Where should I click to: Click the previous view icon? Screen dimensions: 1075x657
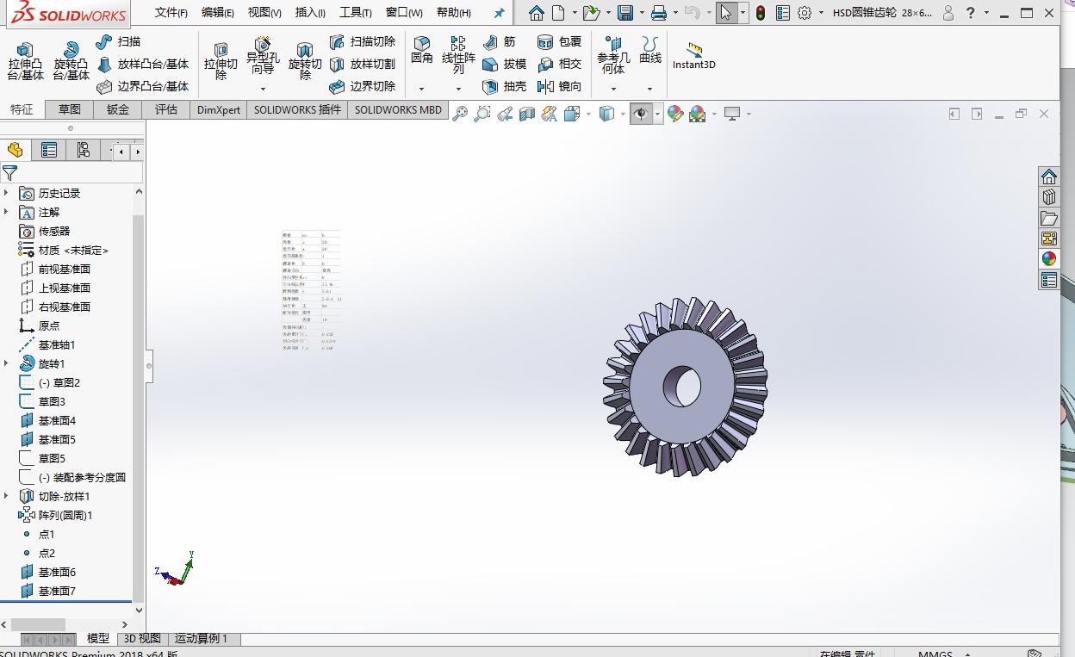tap(505, 114)
